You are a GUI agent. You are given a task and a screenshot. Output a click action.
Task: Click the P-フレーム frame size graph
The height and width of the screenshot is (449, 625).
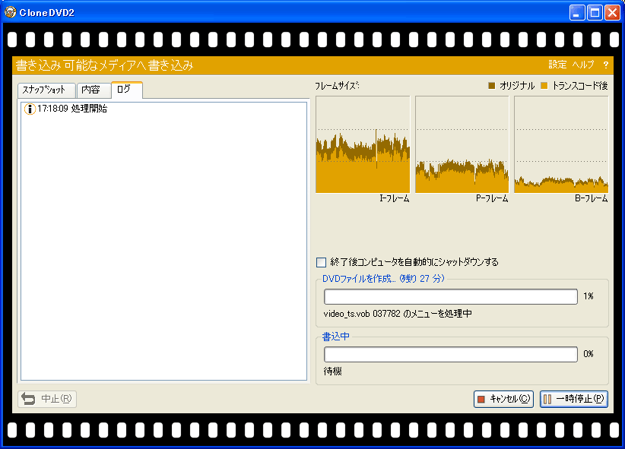click(x=462, y=144)
